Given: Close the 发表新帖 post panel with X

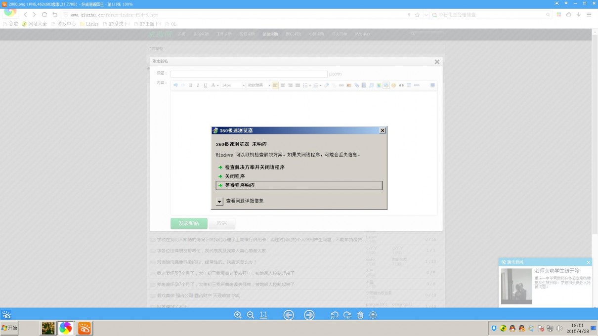Looking at the screenshot, I should tap(437, 62).
